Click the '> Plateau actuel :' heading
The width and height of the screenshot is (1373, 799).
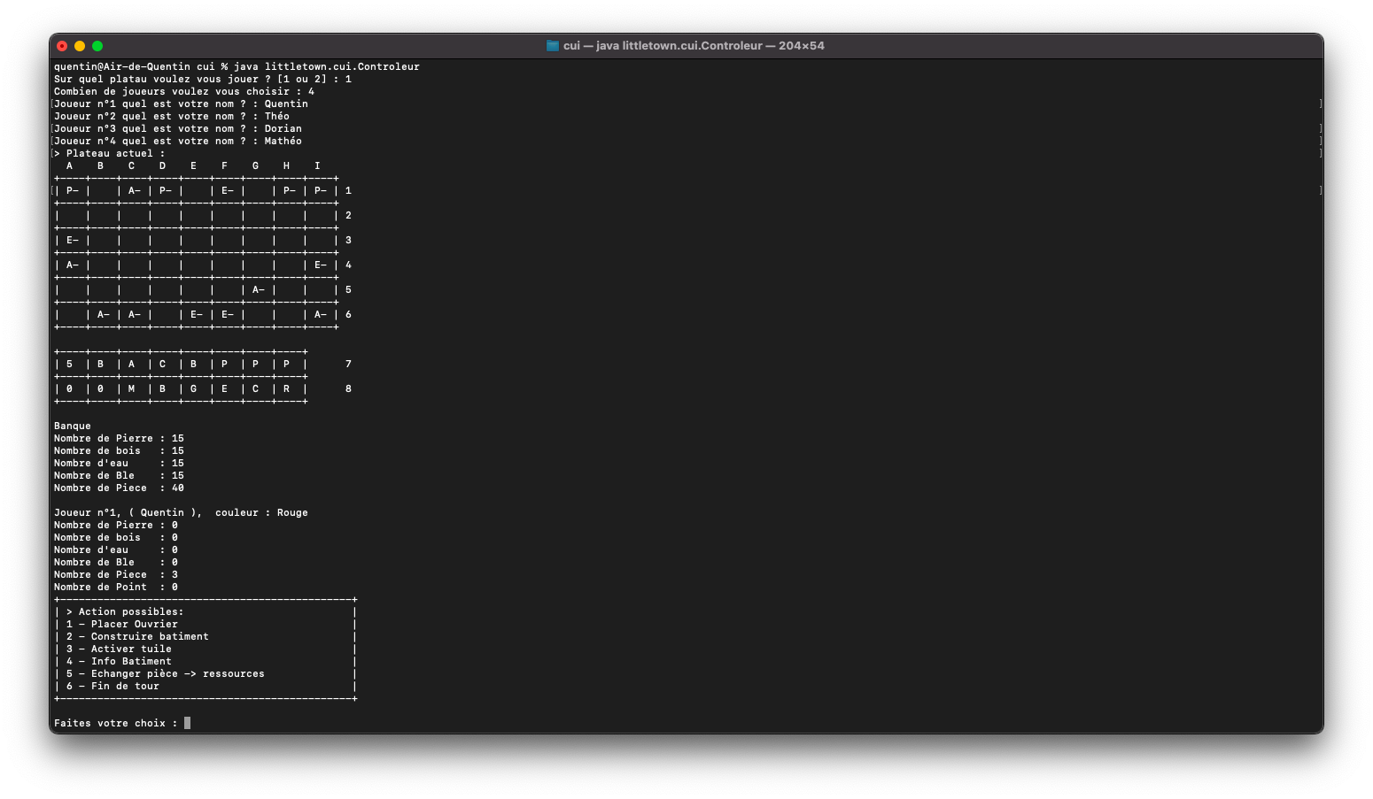click(x=110, y=153)
